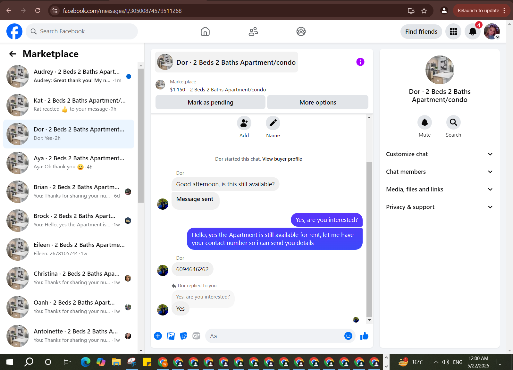Open File Explorer from taskbar

click(x=116, y=362)
